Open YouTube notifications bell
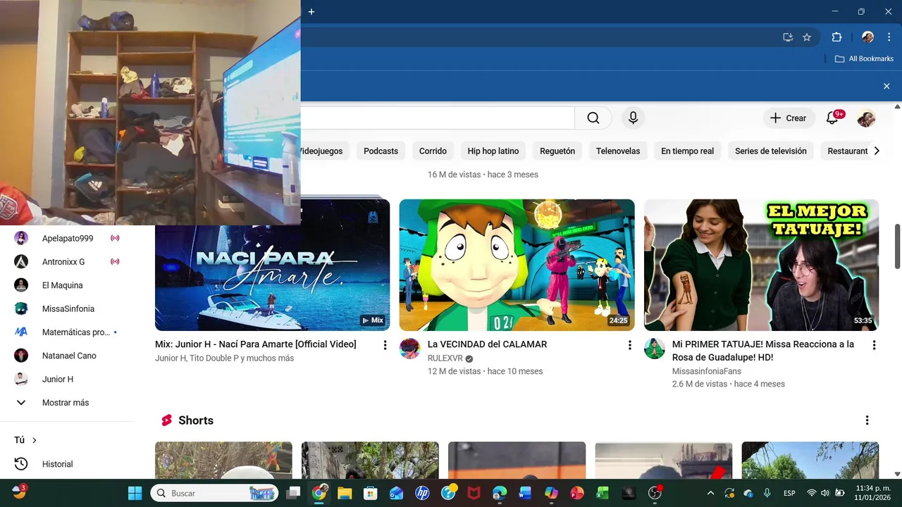902x507 pixels. (x=832, y=118)
